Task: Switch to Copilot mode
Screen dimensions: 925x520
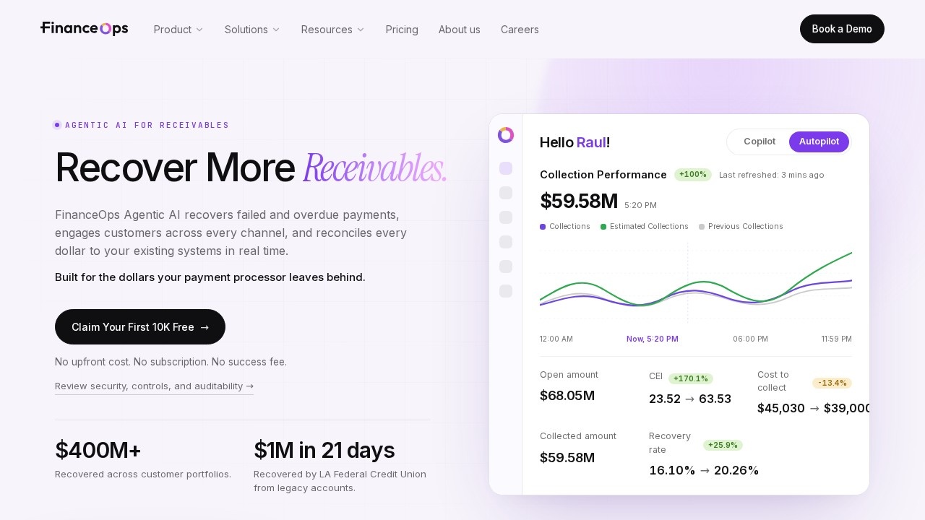Action: [x=760, y=142]
